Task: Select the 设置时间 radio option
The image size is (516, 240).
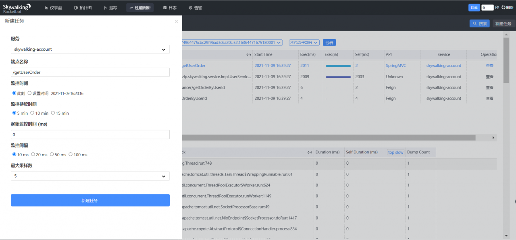Action: click(x=29, y=93)
